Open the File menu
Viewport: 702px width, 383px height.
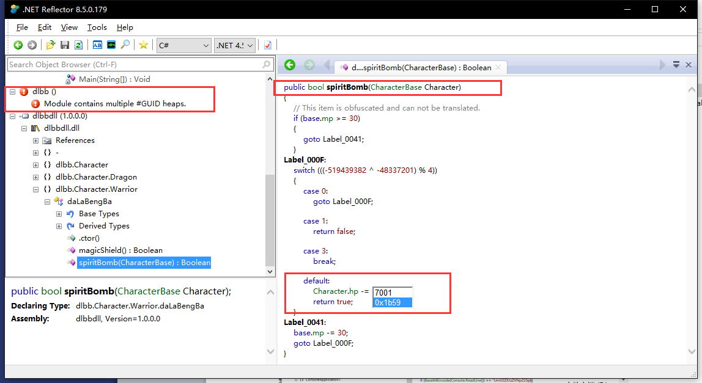(22, 27)
